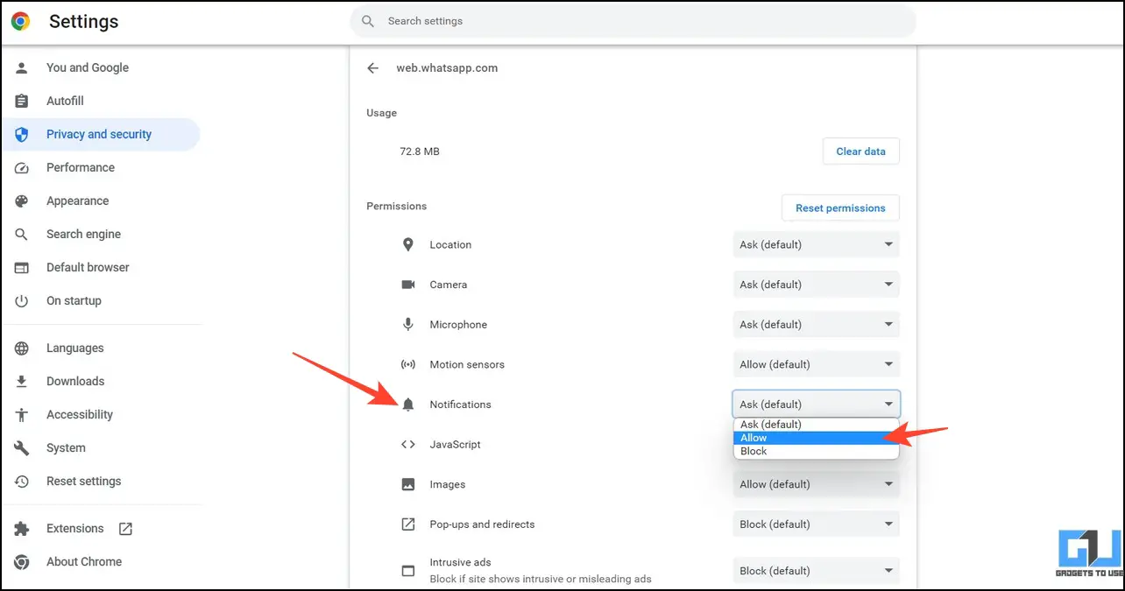Click the About Chrome icon in sidebar

(22, 561)
